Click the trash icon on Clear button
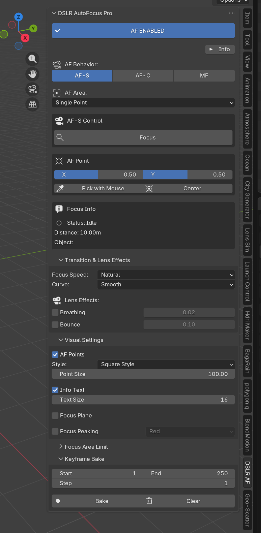 pyautogui.click(x=149, y=501)
